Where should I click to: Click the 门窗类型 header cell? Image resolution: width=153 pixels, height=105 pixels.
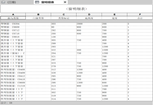[x=38, y=18]
